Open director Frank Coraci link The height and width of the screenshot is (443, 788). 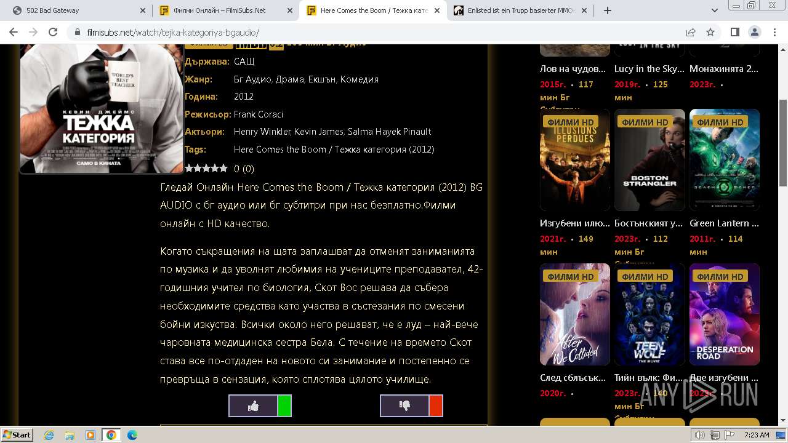[259, 114]
